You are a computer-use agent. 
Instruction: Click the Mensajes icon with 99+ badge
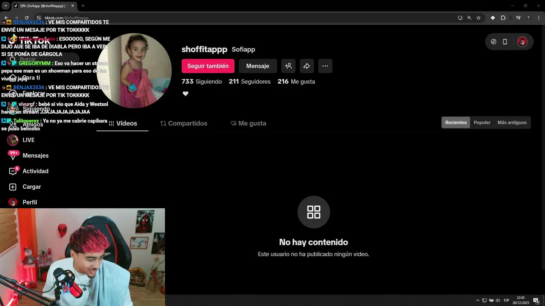tap(13, 155)
